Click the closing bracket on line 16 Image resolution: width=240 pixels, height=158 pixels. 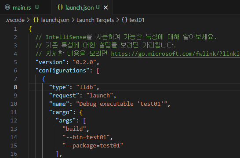click(x=58, y=154)
